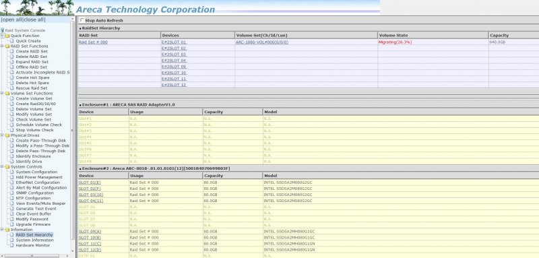Click the Delete RAID Set page icon
Image resolution: width=539 pixels, height=258 pixels.
(12, 57)
